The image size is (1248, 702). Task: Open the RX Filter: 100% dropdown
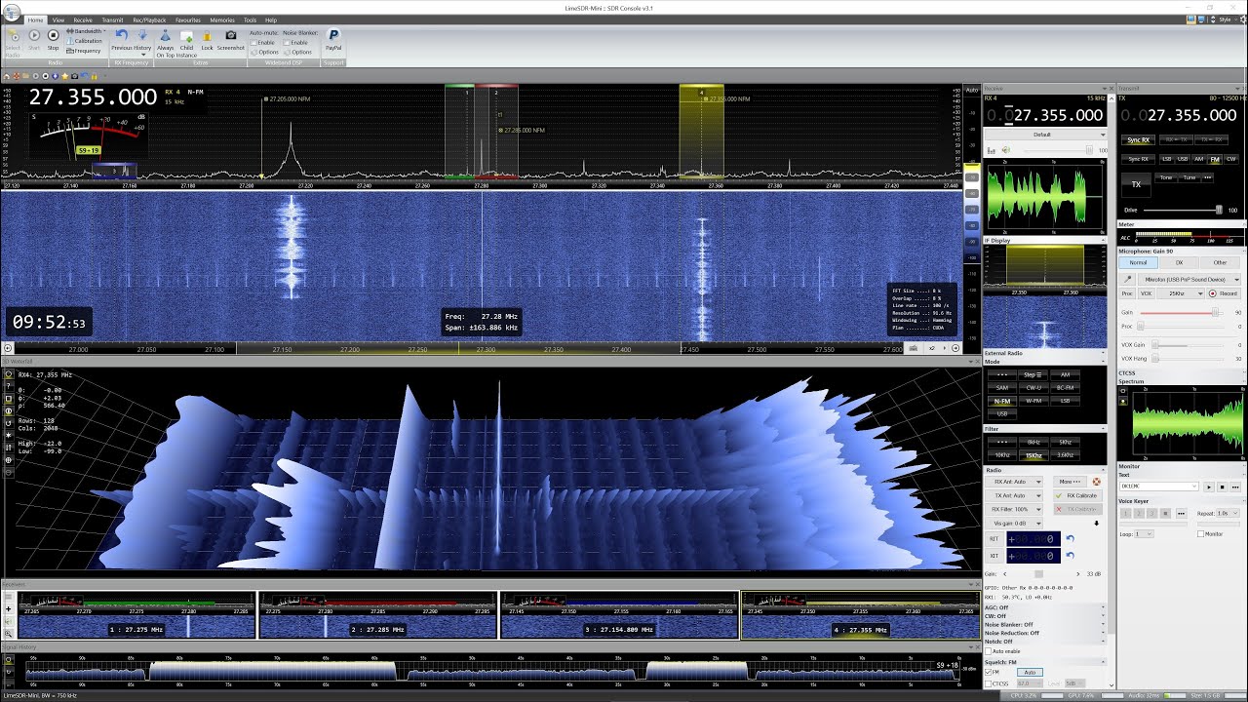pos(1015,509)
